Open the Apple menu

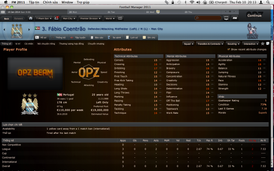pos(6,2)
